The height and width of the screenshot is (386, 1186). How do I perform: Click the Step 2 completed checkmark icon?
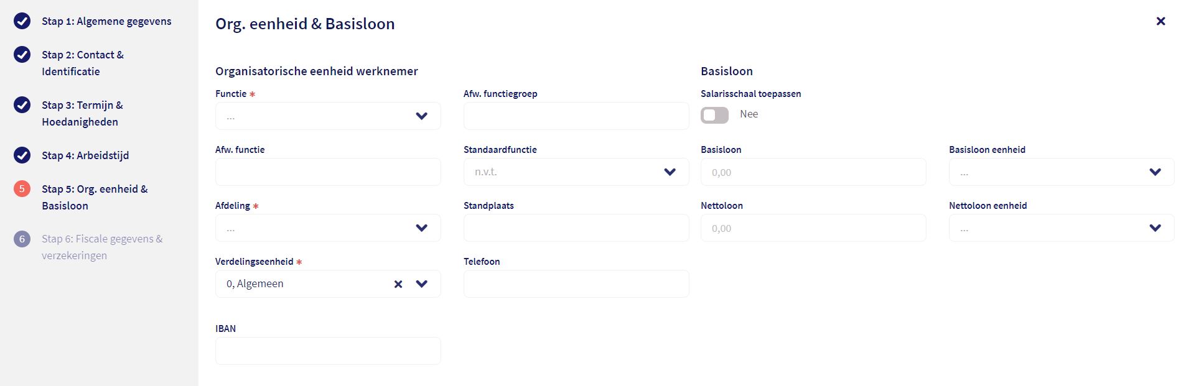pyautogui.click(x=22, y=55)
